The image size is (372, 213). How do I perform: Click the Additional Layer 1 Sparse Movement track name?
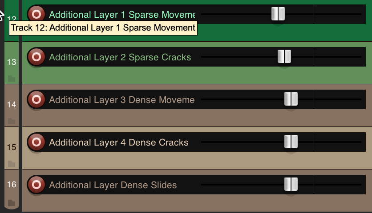click(121, 15)
